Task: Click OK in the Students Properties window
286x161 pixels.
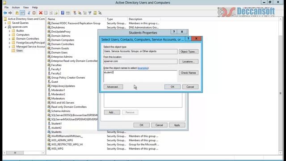Action: pos(142,125)
